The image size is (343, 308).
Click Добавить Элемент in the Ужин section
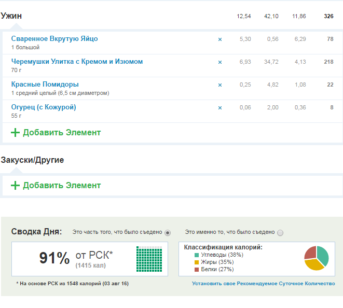point(62,133)
